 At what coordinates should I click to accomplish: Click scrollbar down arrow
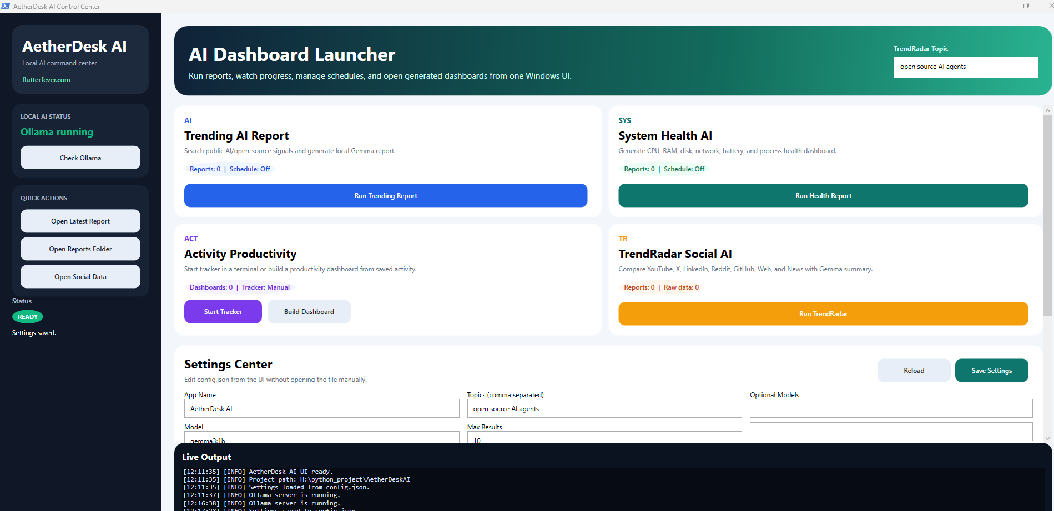click(1047, 438)
